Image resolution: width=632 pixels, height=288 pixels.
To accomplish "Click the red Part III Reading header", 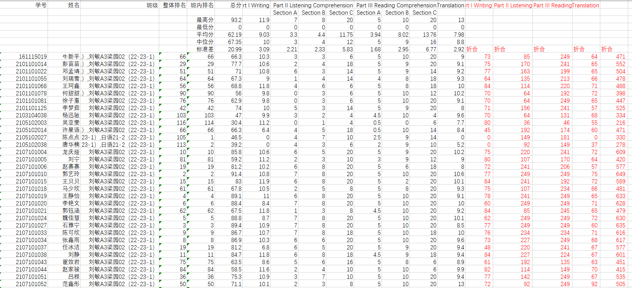I will (552, 5).
